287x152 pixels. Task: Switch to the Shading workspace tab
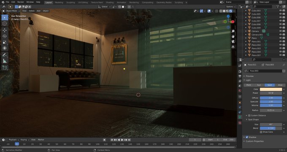click(110, 3)
